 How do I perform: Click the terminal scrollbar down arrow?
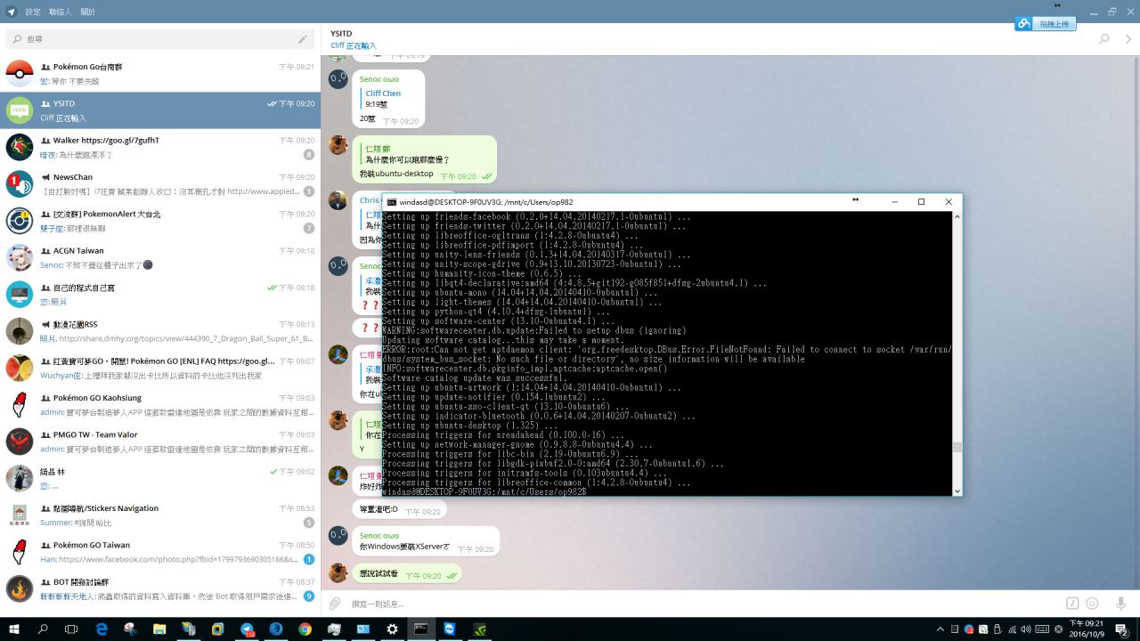point(957,491)
